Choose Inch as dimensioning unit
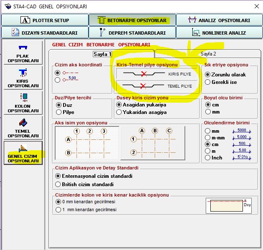263x250 pixels. pyautogui.click(x=208, y=158)
